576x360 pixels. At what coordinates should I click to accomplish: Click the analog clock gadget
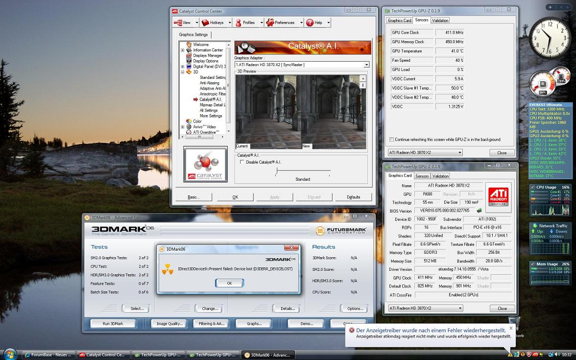550,38
